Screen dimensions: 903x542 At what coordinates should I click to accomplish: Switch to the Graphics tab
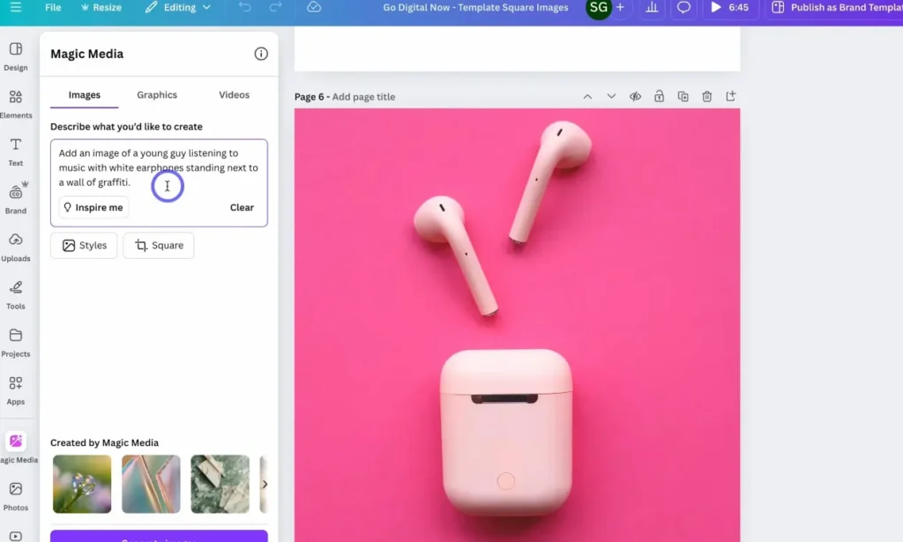(157, 94)
